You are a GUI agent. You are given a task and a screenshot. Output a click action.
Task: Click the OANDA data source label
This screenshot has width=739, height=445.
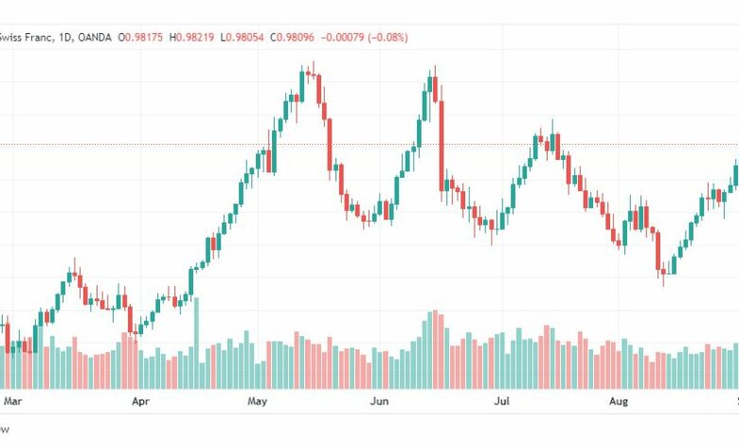coord(95,37)
